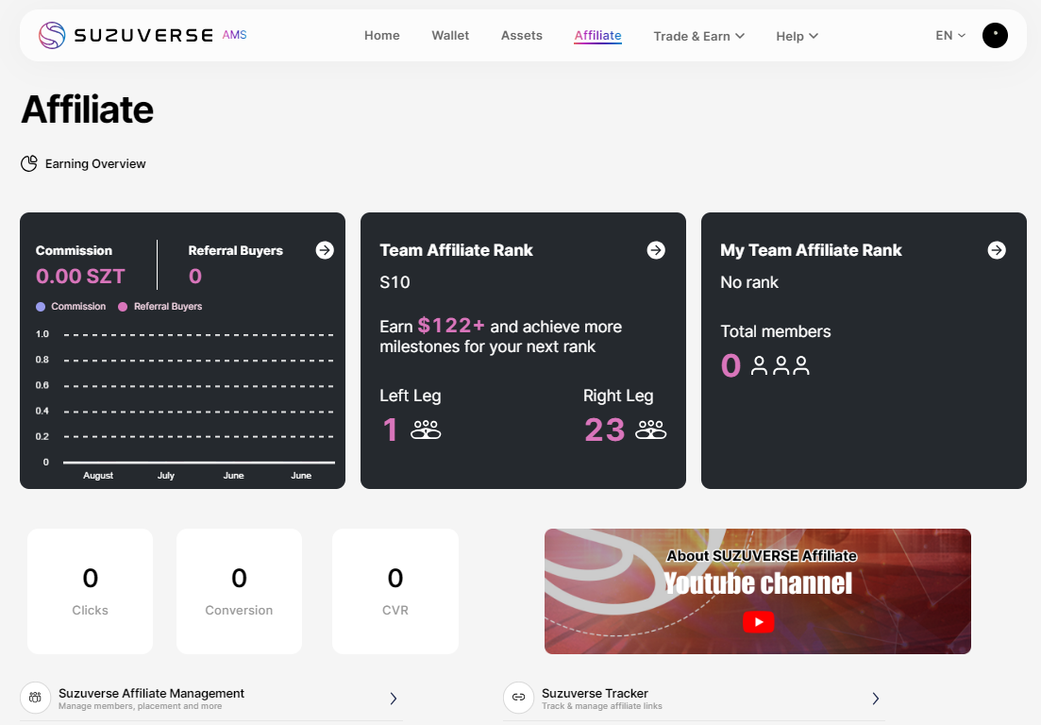Open the profile avatar icon
1041x725 pixels.
click(x=995, y=36)
